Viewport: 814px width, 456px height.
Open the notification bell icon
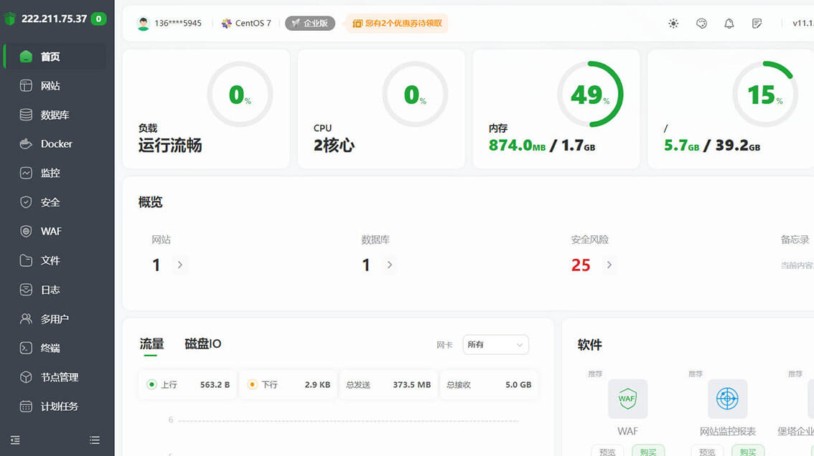pos(729,23)
